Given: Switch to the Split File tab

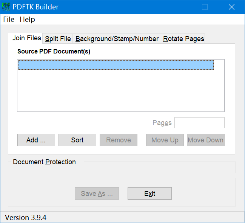Looking at the screenshot, I should (x=57, y=39).
